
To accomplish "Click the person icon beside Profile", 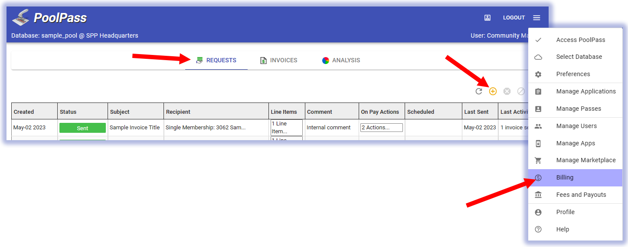I will tap(538, 212).
